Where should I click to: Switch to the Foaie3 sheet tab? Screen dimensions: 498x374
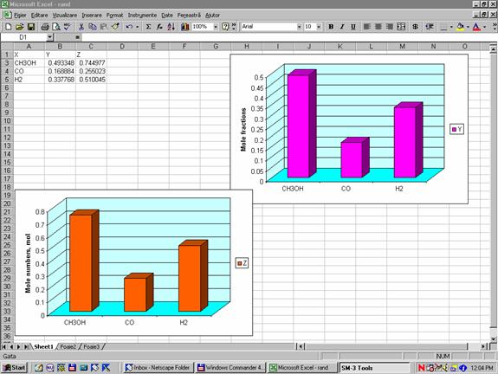pyautogui.click(x=92, y=346)
